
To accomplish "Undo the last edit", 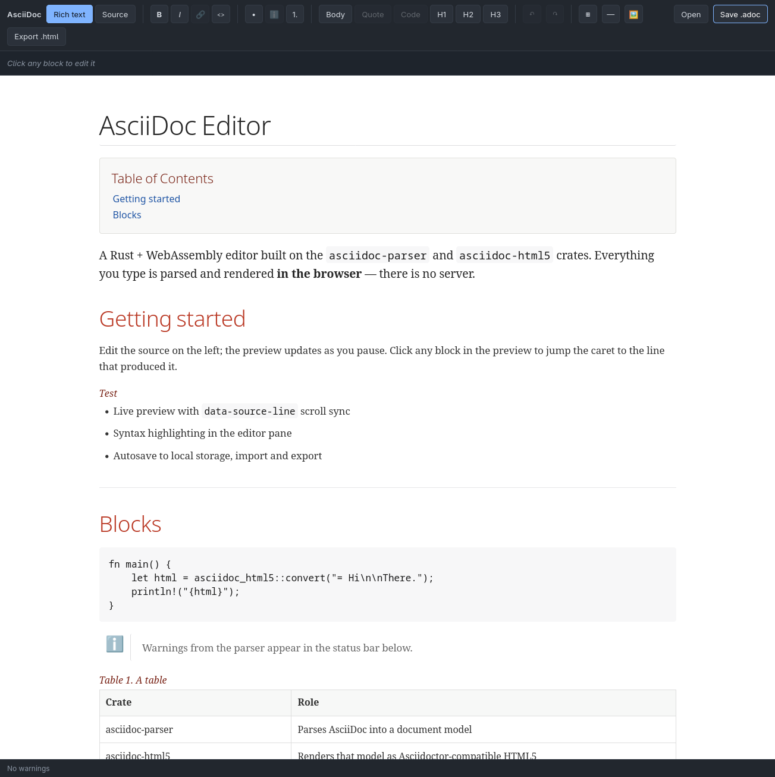I will (532, 14).
